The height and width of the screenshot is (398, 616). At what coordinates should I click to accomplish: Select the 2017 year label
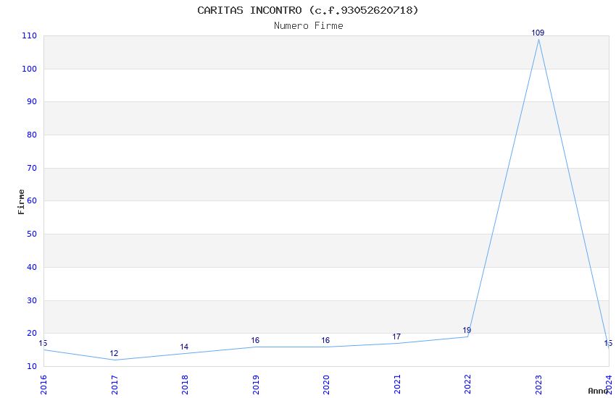pos(115,385)
